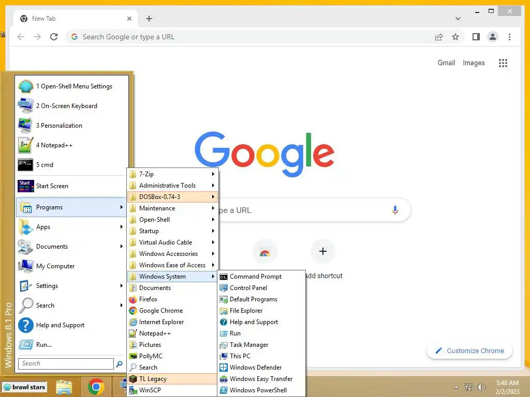Select Open-Shell folder in Programs

172,220
